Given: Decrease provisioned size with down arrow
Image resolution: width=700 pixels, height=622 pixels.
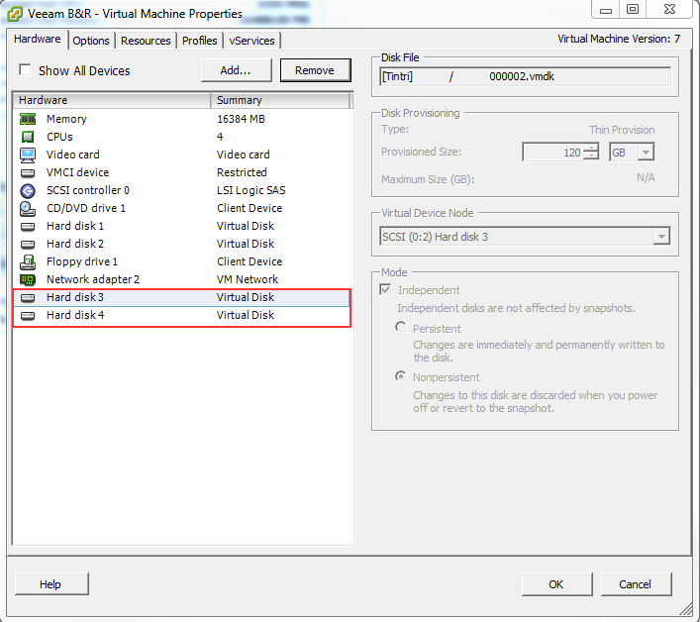Looking at the screenshot, I should [x=591, y=155].
